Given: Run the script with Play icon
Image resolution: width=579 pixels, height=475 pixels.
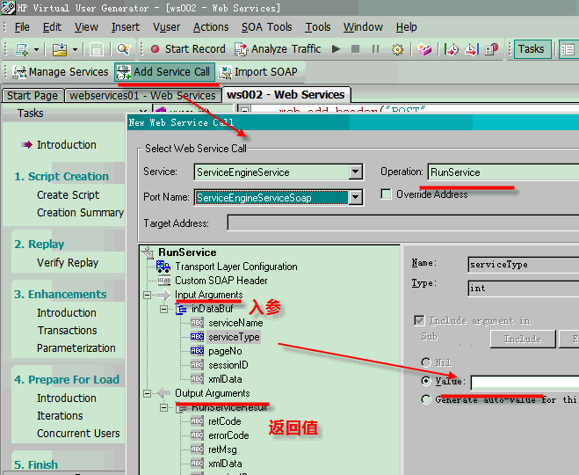Looking at the screenshot, I should [336, 48].
